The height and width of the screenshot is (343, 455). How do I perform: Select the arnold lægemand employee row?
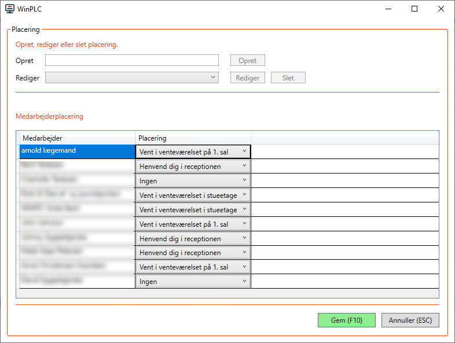point(77,152)
